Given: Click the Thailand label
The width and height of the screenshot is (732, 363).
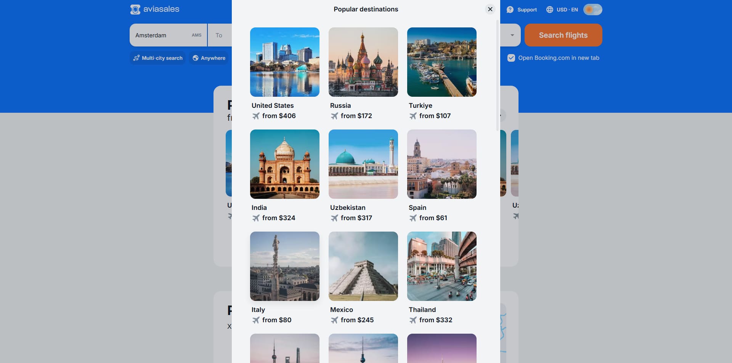Looking at the screenshot, I should (x=422, y=310).
